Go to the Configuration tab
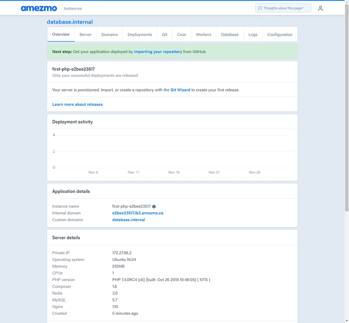This screenshot has width=349, height=323. pyautogui.click(x=280, y=34)
